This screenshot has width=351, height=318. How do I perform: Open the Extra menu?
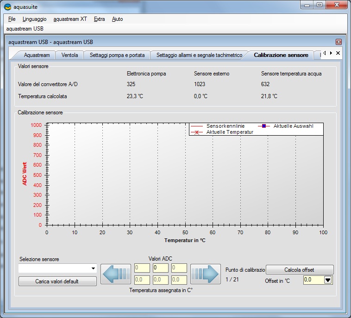pyautogui.click(x=99, y=19)
